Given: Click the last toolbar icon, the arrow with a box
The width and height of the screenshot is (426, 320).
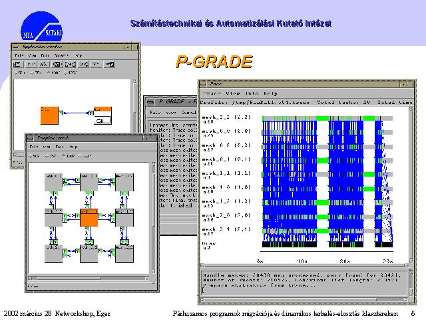Looking at the screenshot, I should pos(110,64).
